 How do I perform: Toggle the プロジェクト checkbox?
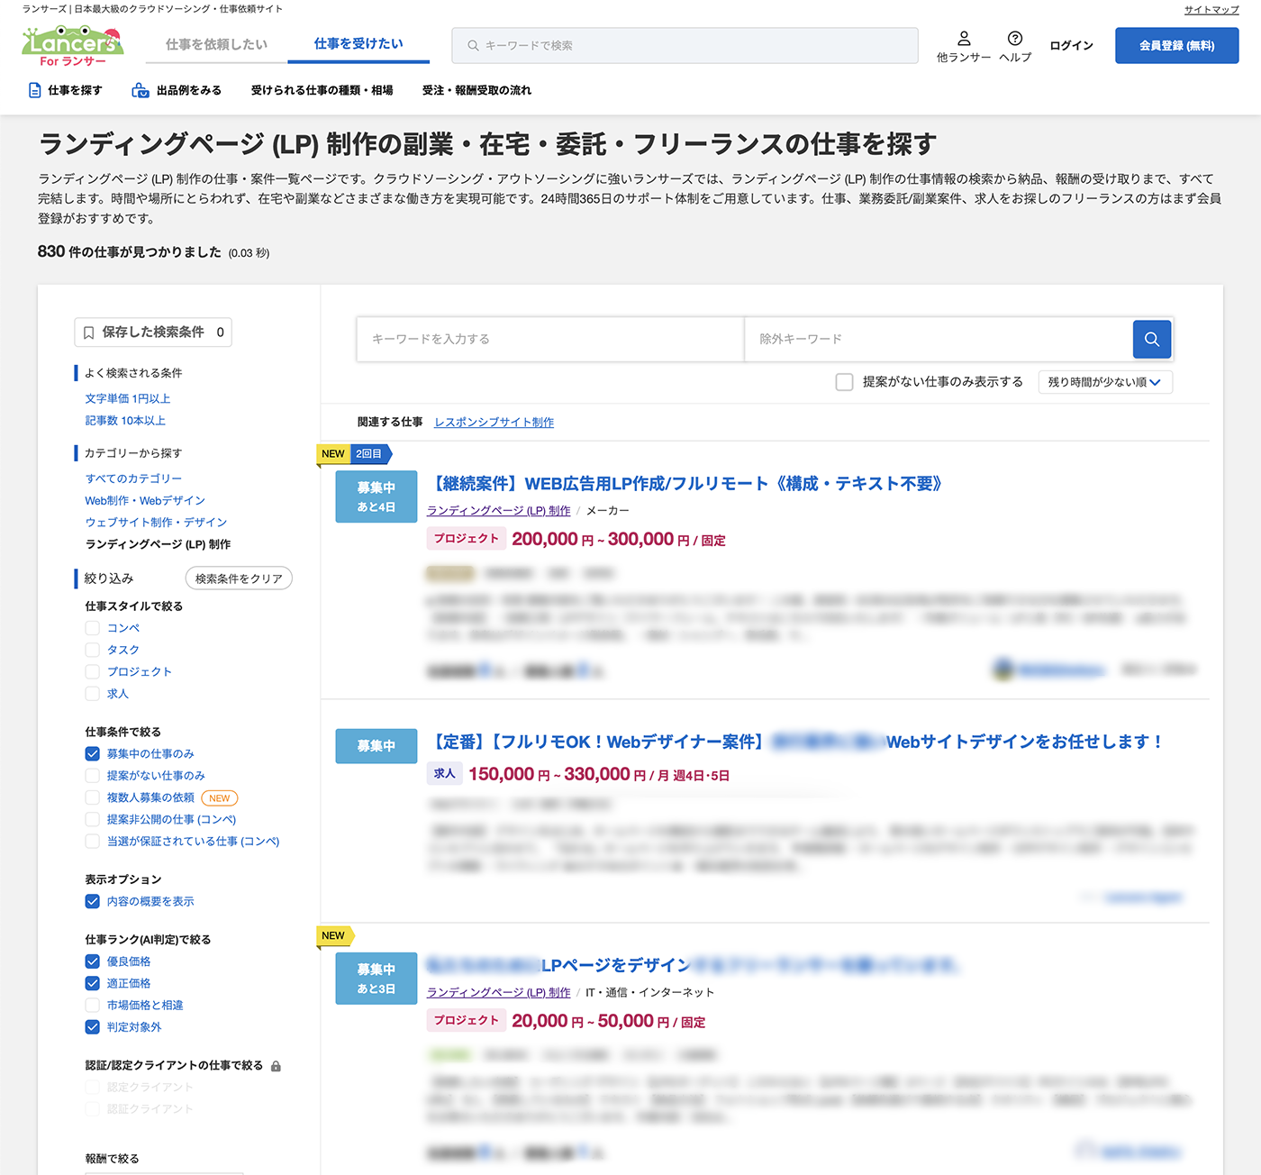(x=92, y=671)
